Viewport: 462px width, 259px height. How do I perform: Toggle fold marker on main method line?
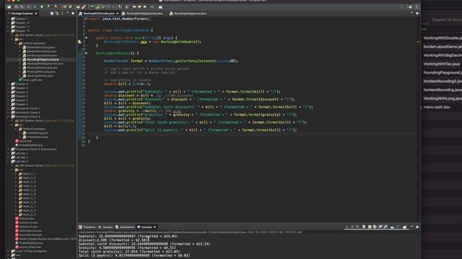pyautogui.click(x=86, y=37)
